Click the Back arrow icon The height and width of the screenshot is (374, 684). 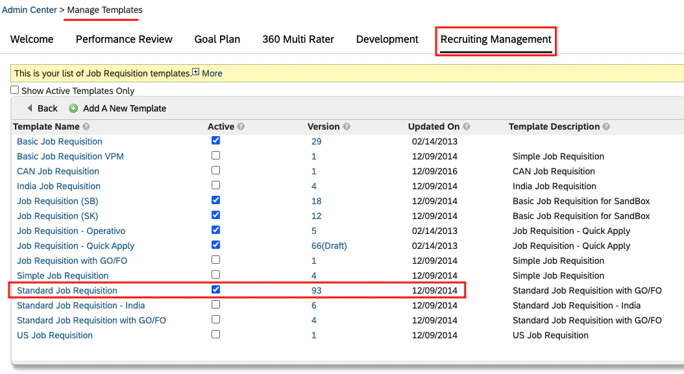click(x=30, y=108)
